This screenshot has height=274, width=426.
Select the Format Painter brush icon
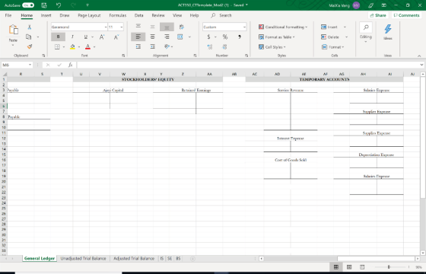tap(30, 46)
